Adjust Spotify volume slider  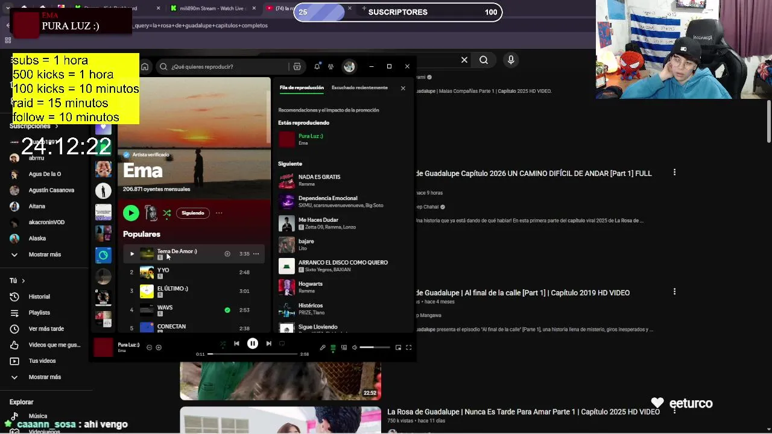coord(375,347)
